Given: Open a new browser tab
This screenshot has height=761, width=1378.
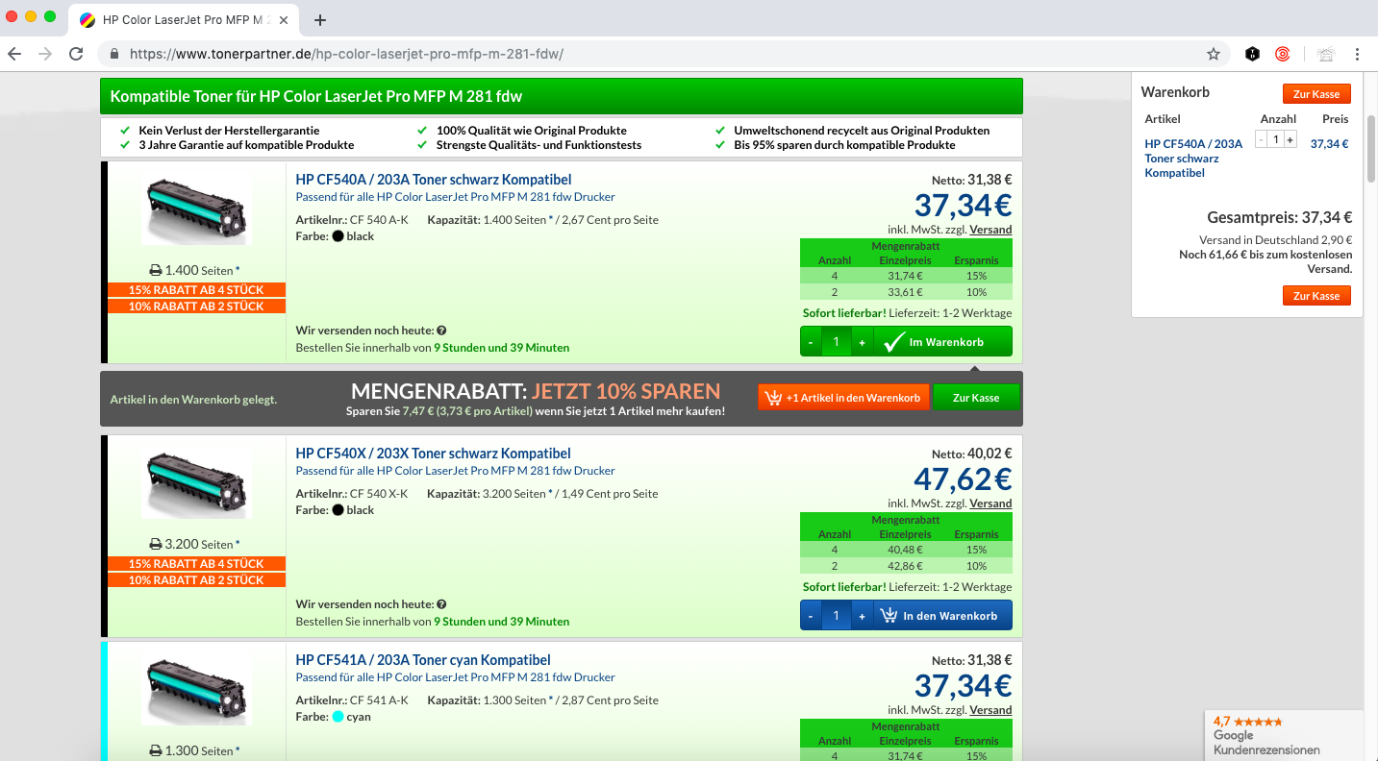Looking at the screenshot, I should 320,20.
